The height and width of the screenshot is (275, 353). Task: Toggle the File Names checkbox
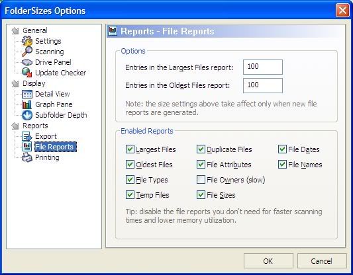pos(282,165)
